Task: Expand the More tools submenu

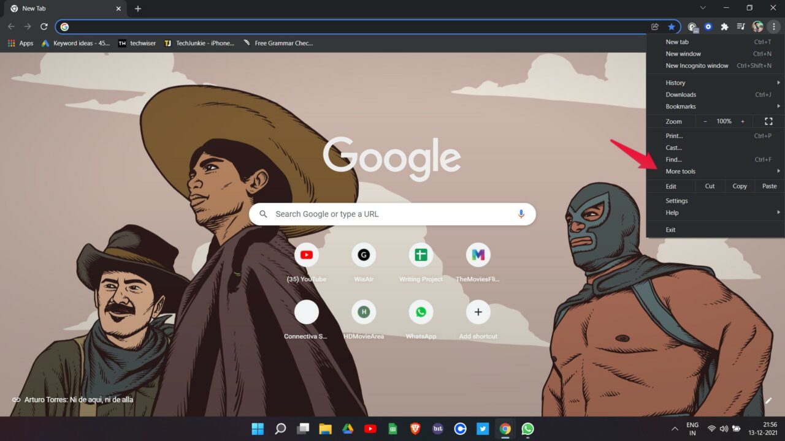Action: coord(715,171)
